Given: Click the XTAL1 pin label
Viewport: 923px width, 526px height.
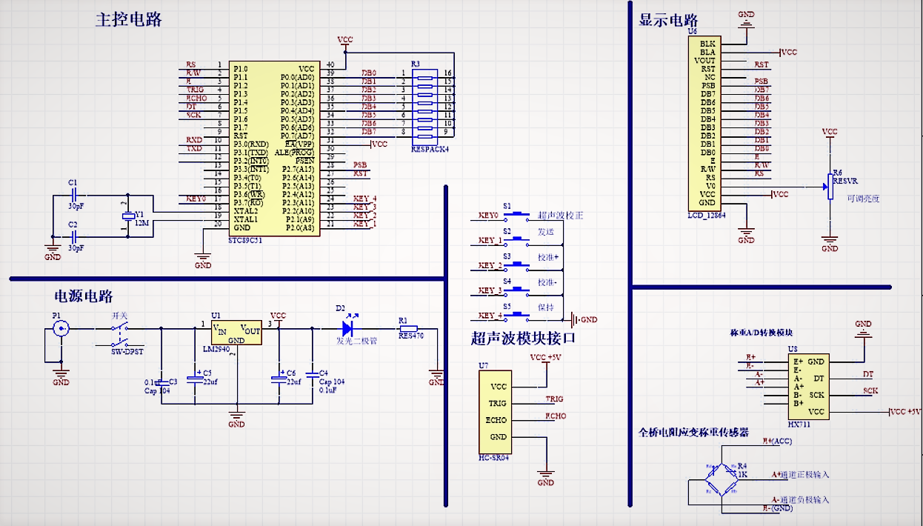Looking at the screenshot, I should point(245,219).
